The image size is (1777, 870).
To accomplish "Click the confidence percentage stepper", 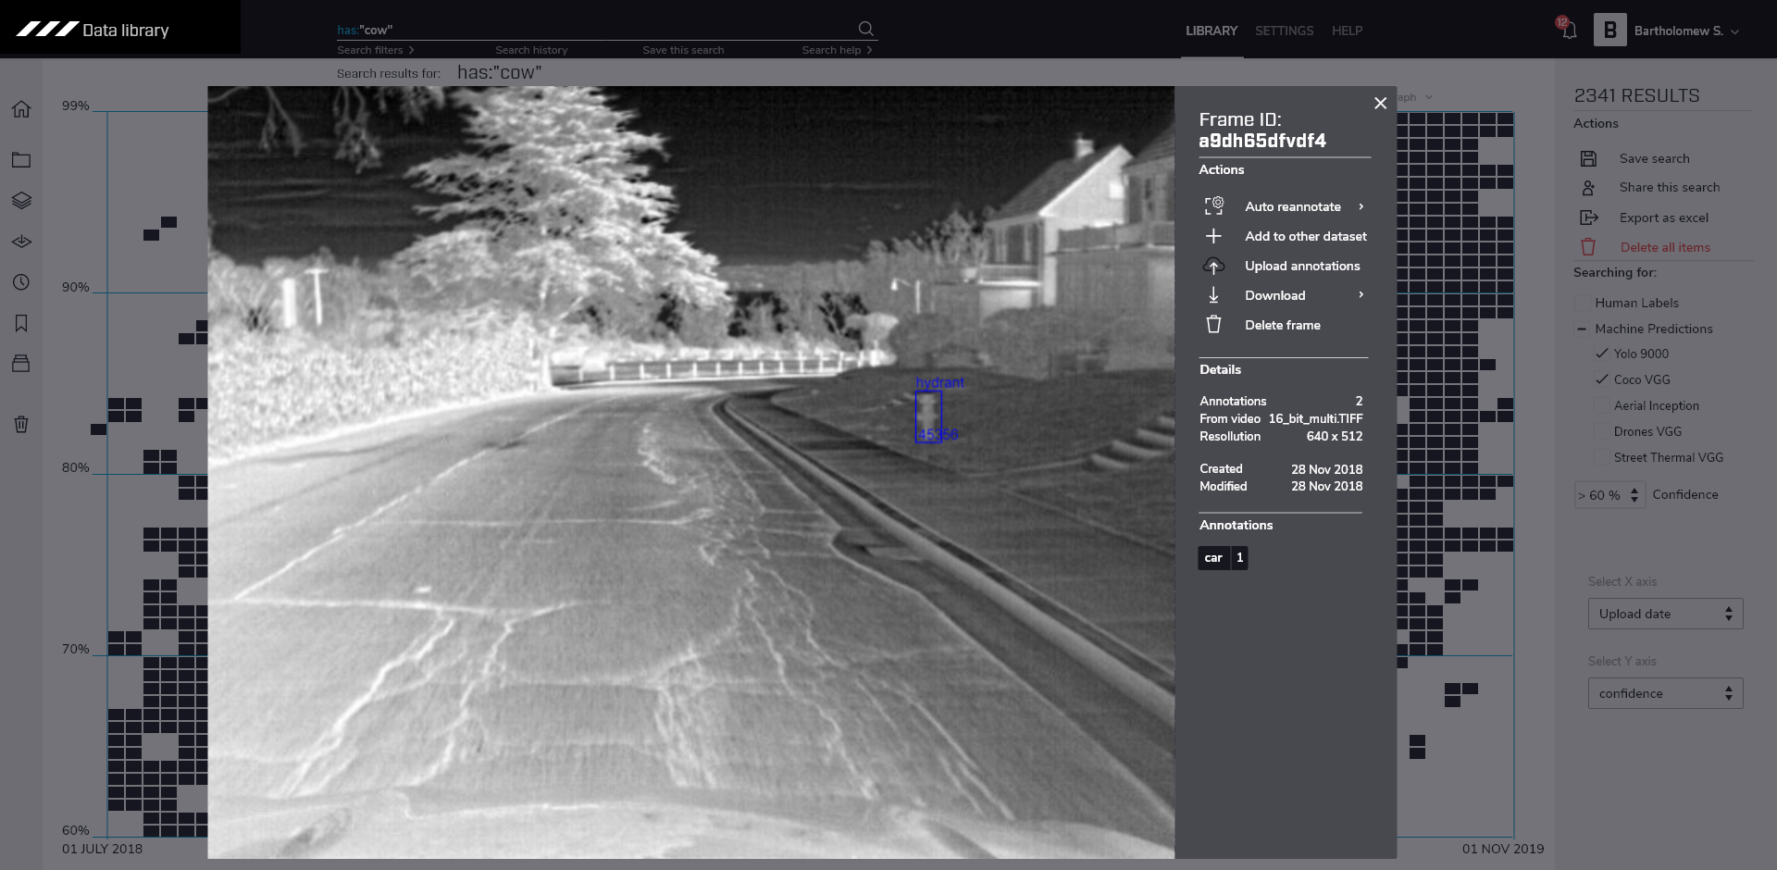I will (x=1634, y=495).
